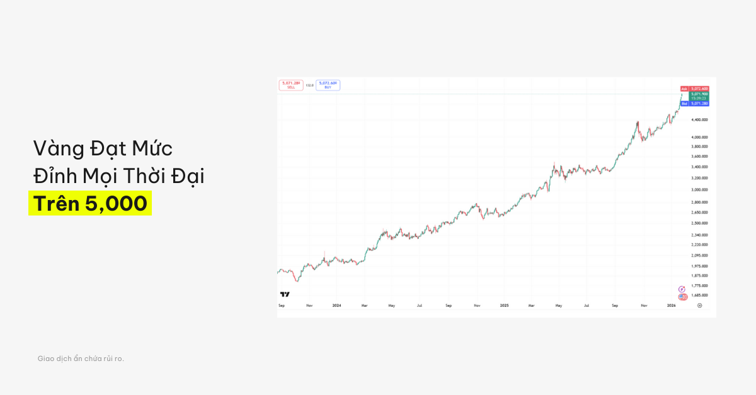This screenshot has width=756, height=395.
Task: Click the TradingView logo on chart
Action: pyautogui.click(x=285, y=294)
